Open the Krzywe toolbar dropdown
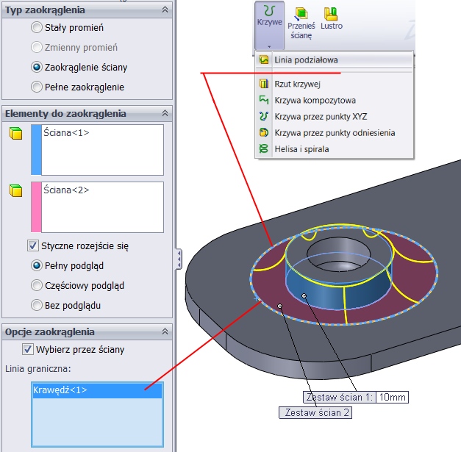This screenshot has height=452, width=461. click(x=269, y=25)
